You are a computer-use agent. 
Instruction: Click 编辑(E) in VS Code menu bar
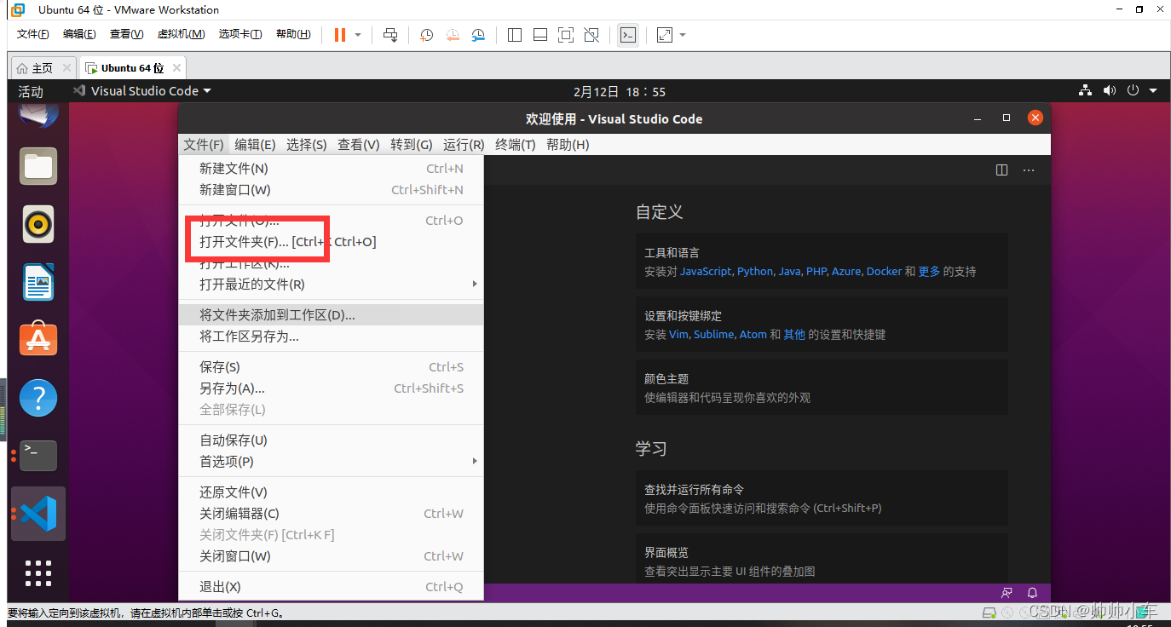pos(255,145)
